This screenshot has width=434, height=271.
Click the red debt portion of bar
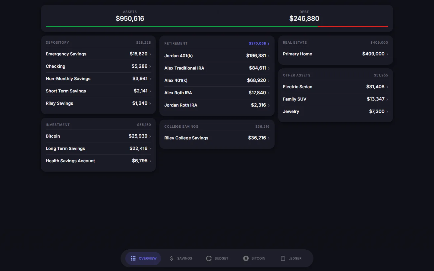[x=353, y=26]
